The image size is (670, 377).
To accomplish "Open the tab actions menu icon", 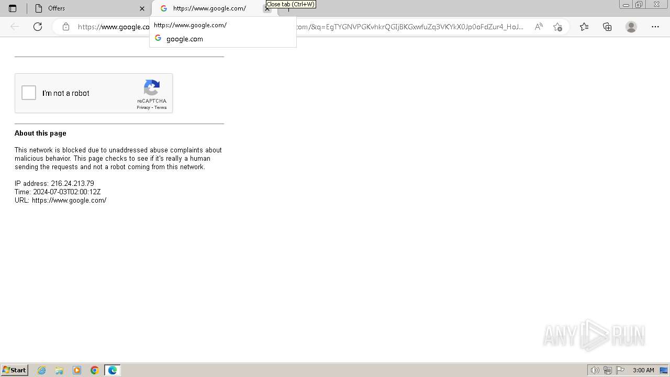I will click(13, 8).
